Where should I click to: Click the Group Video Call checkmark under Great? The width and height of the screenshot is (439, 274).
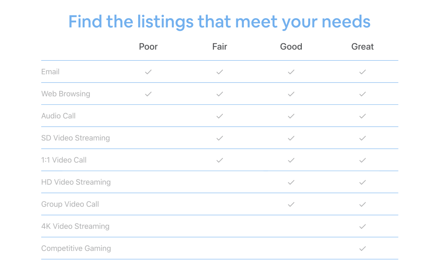363,204
